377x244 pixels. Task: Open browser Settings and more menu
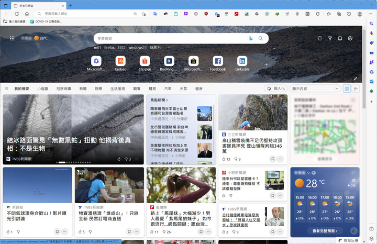coord(370,14)
